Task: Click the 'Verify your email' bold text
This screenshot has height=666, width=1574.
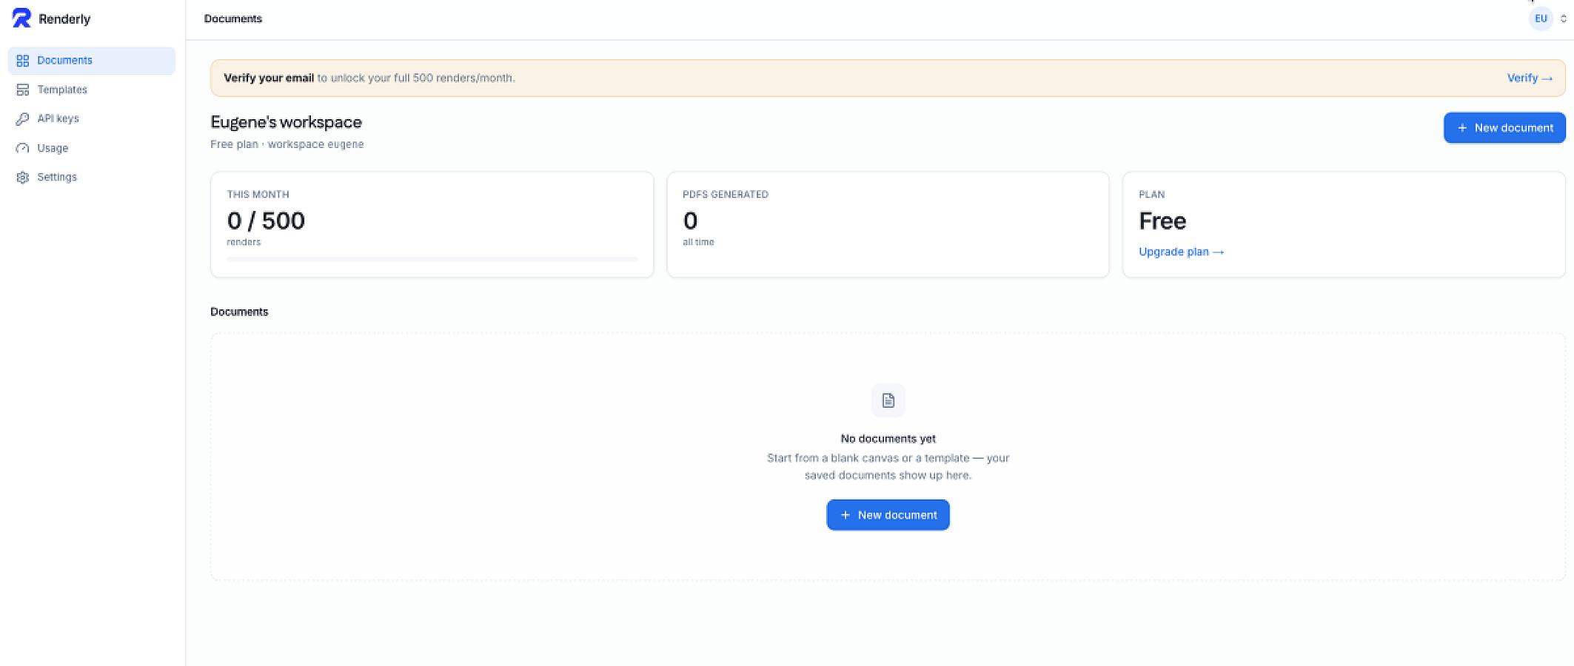Action: coord(269,78)
